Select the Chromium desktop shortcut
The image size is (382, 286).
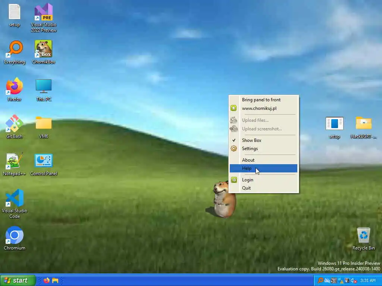coord(15,238)
